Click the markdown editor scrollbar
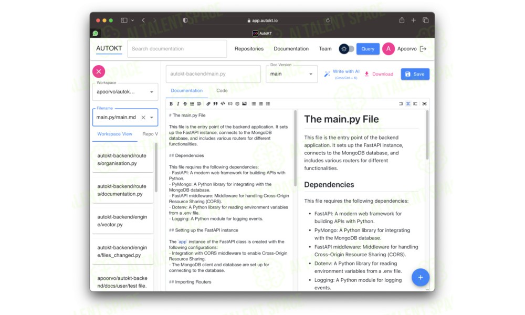Viewport: 525px width, 315px height. [295, 148]
